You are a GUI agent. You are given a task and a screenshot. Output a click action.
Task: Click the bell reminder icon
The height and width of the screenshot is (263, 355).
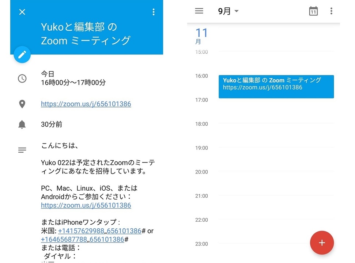[22, 124]
